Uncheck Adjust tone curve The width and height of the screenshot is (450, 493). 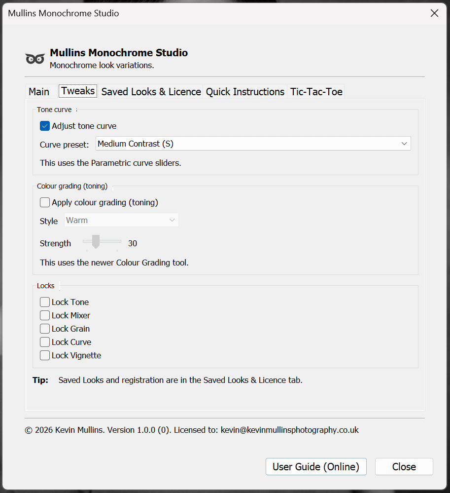tap(45, 126)
